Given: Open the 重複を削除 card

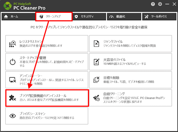Looking at the screenshot, I should coord(131,80).
